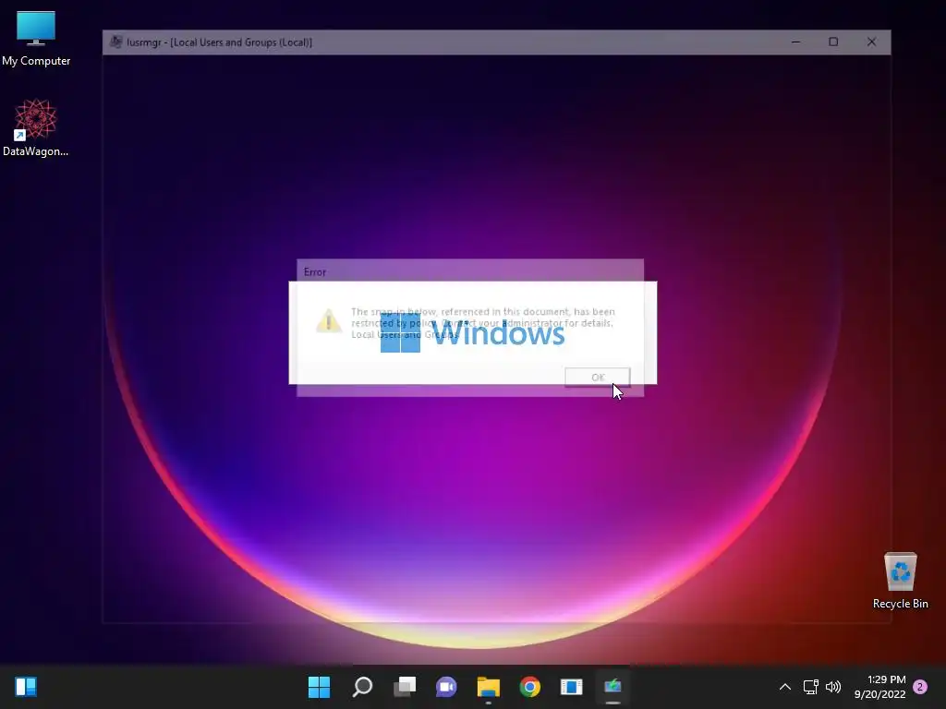This screenshot has height=709, width=946.
Task: Select the Recycle Bin icon
Action: tap(900, 582)
